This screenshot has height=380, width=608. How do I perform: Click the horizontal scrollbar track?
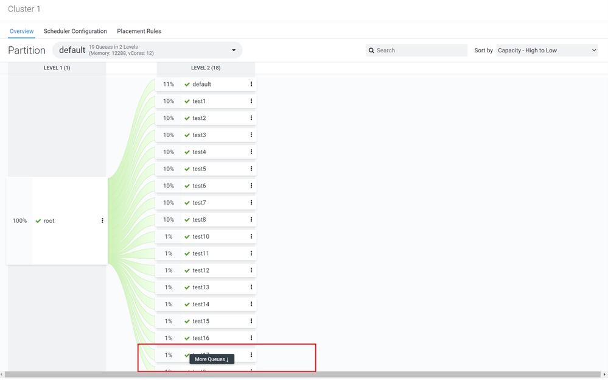(x=302, y=374)
